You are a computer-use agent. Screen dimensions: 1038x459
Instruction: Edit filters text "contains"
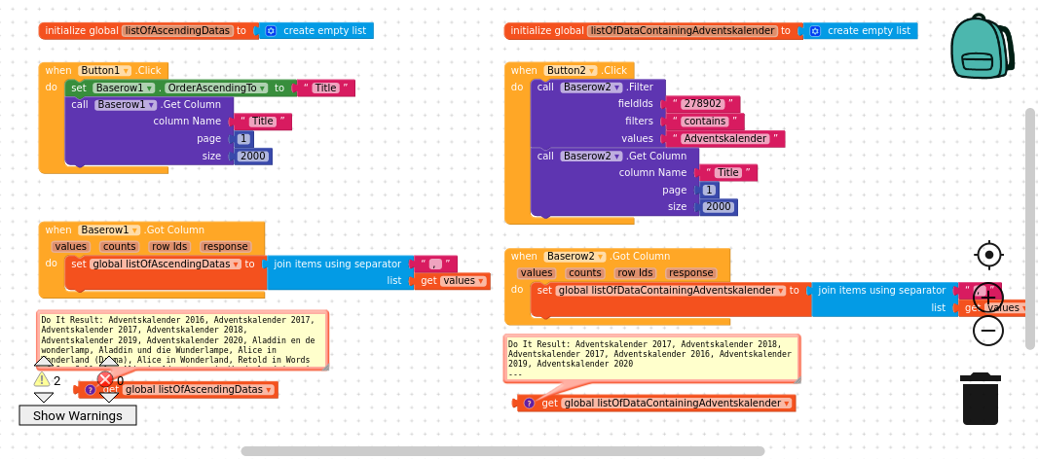point(705,121)
